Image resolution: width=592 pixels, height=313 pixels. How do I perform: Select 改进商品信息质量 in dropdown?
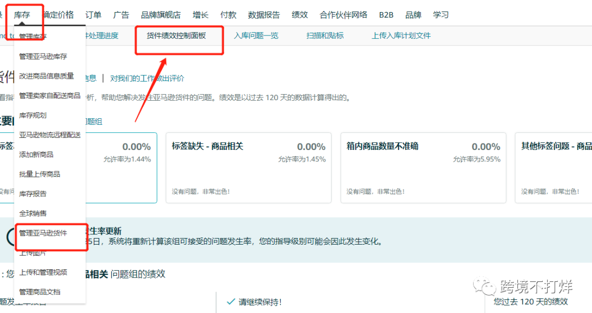click(47, 76)
